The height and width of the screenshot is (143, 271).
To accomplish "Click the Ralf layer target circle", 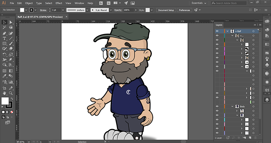I will [x=253, y=31].
